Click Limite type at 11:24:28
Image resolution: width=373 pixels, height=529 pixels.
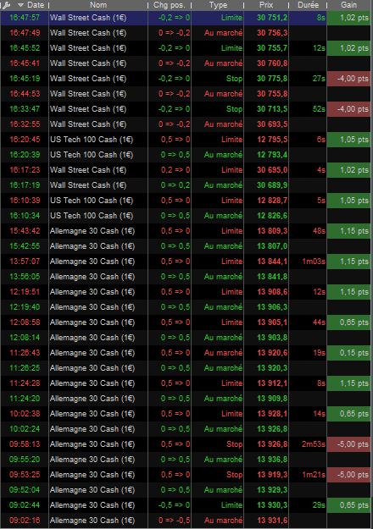point(231,383)
